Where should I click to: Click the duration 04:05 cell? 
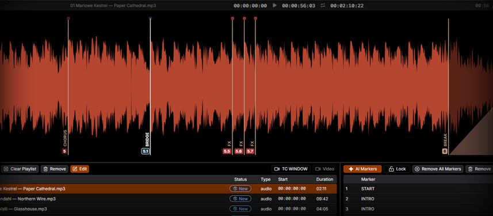[322, 209]
